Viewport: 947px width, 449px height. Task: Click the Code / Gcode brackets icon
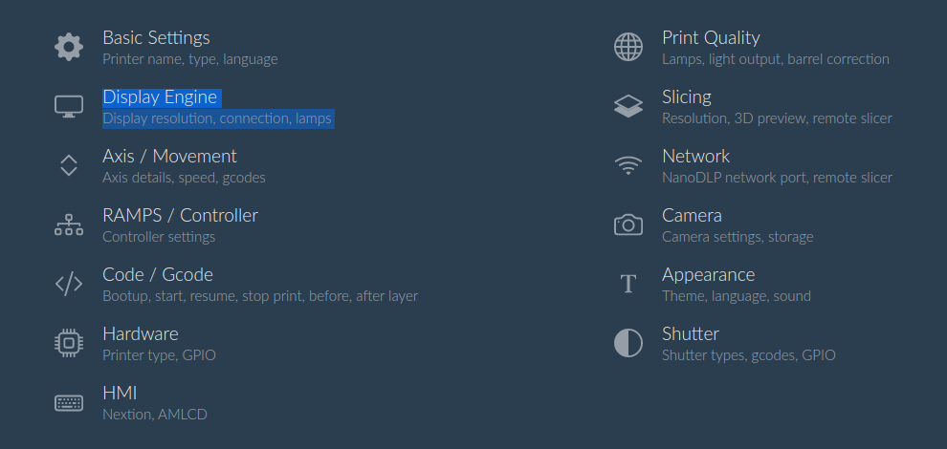(69, 284)
